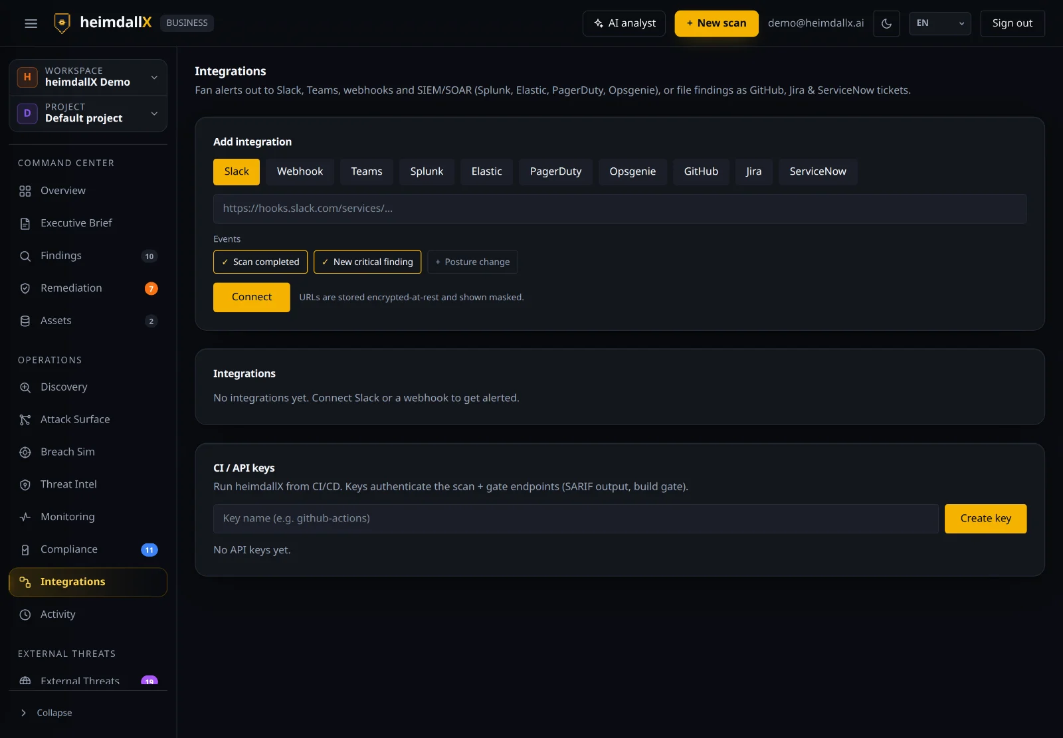Click Remediation shield check icon
This screenshot has height=738, width=1063.
[25, 288]
